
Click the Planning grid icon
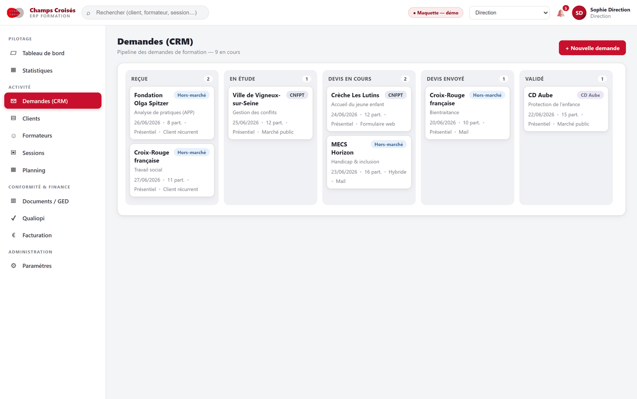coord(13,170)
